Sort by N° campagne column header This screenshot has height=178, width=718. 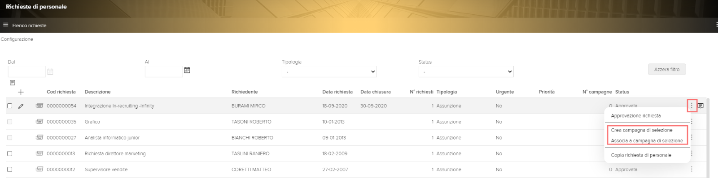pos(597,92)
